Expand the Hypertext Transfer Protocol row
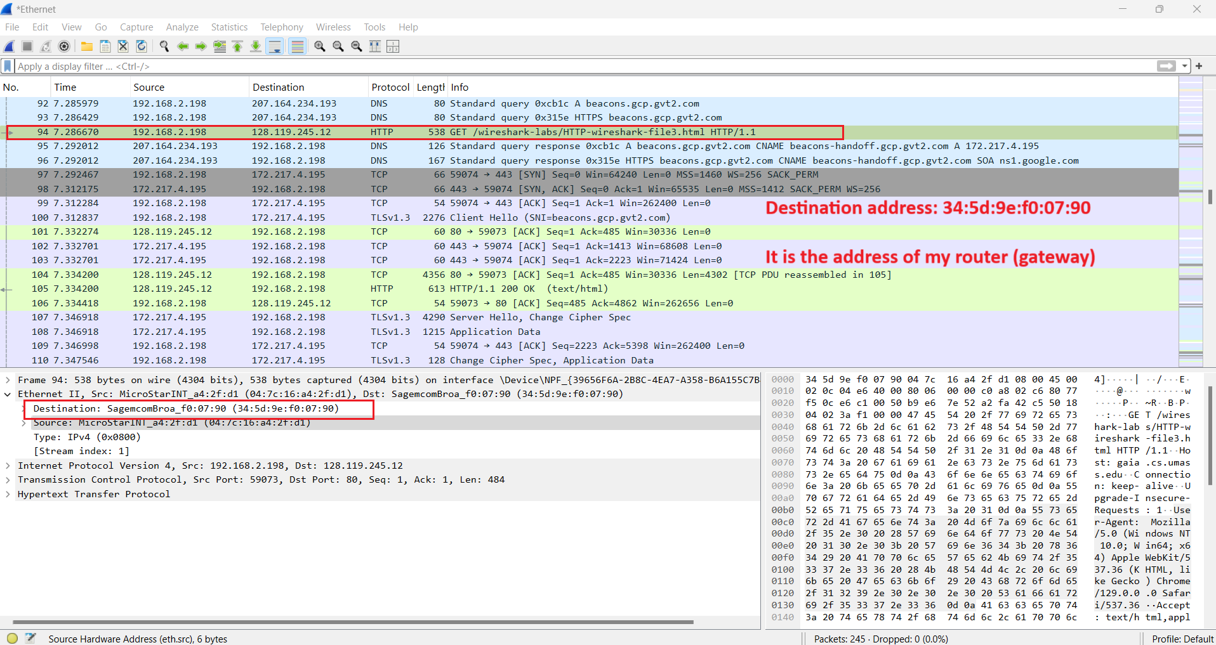1216x645 pixels. (x=8, y=494)
